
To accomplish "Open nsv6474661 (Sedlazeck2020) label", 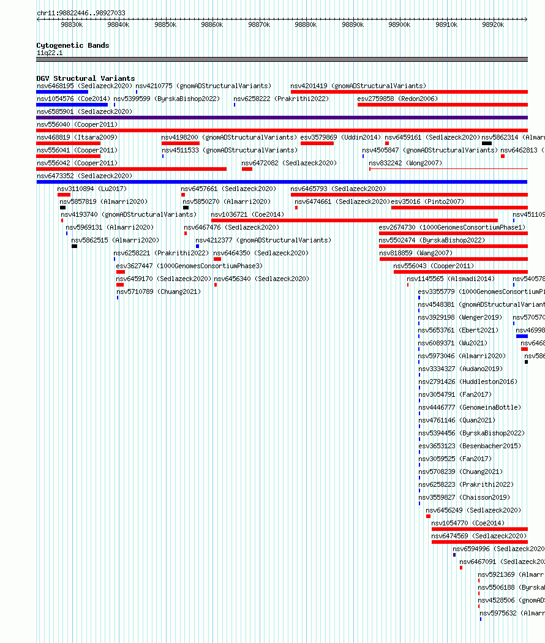I will [x=342, y=201].
